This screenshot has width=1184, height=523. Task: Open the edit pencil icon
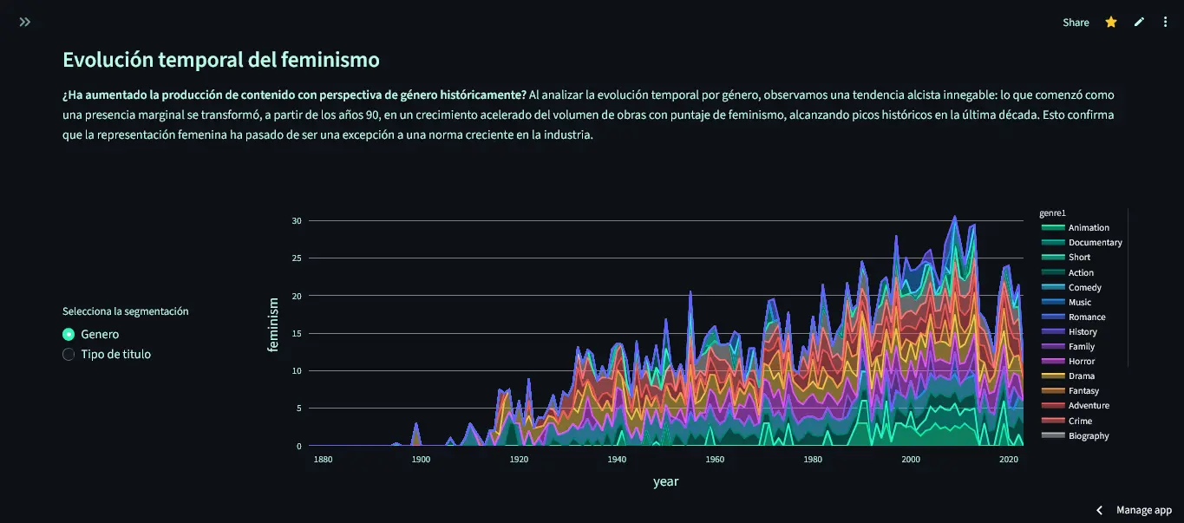point(1139,23)
